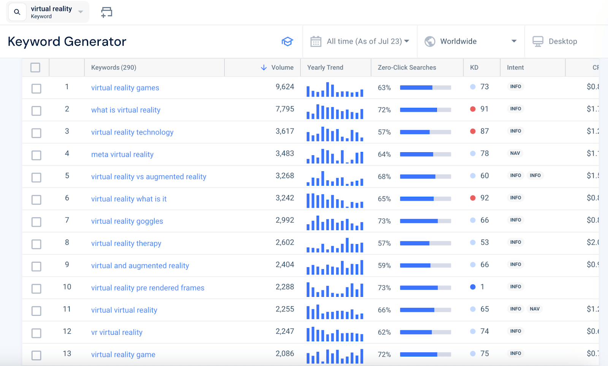
Task: Open keyword link virtual and augmented reality
Action: (x=140, y=265)
